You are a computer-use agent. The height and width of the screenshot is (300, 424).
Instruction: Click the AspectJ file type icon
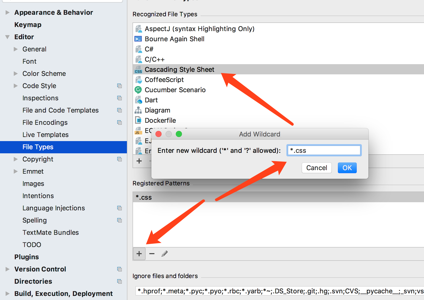[x=138, y=29]
